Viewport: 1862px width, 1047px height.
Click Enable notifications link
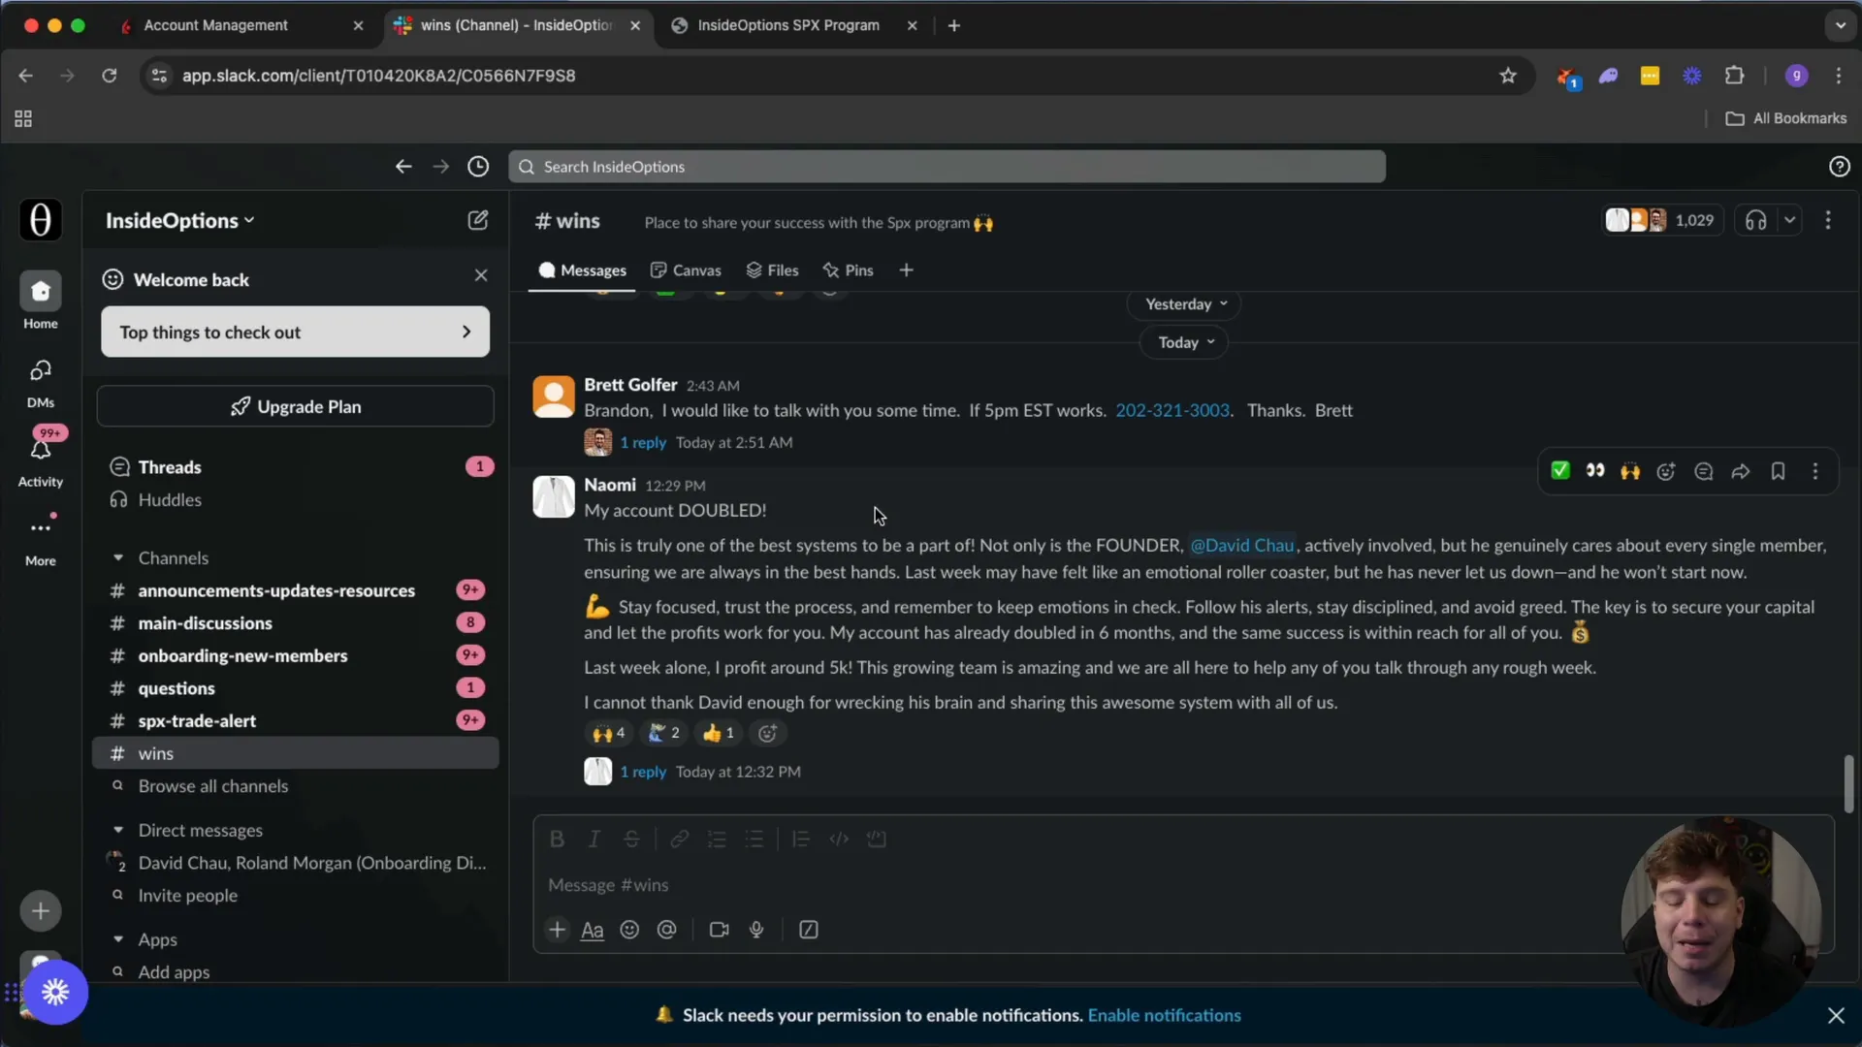1164,1015
